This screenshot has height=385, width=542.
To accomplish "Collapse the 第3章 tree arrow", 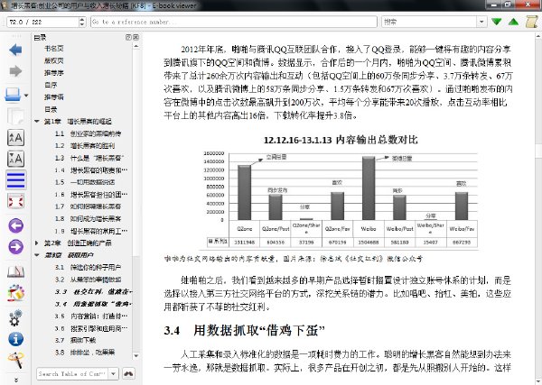I will 37,255.
